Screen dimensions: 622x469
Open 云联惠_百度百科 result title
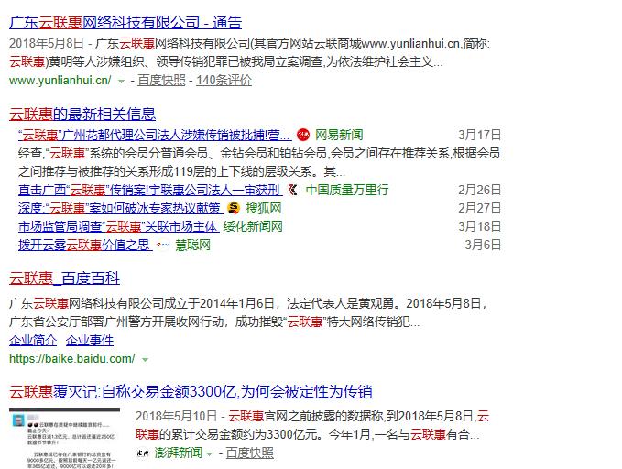click(64, 278)
